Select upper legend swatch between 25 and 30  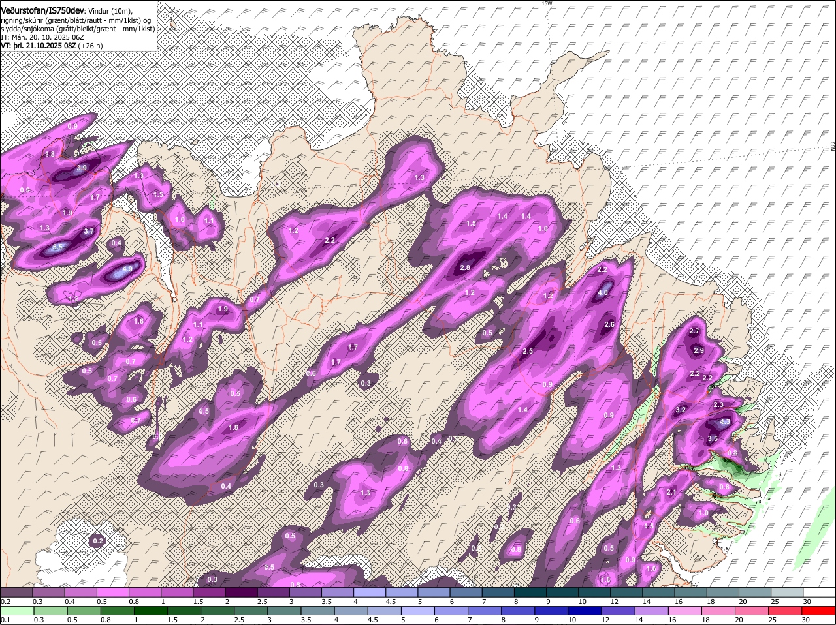point(788,592)
